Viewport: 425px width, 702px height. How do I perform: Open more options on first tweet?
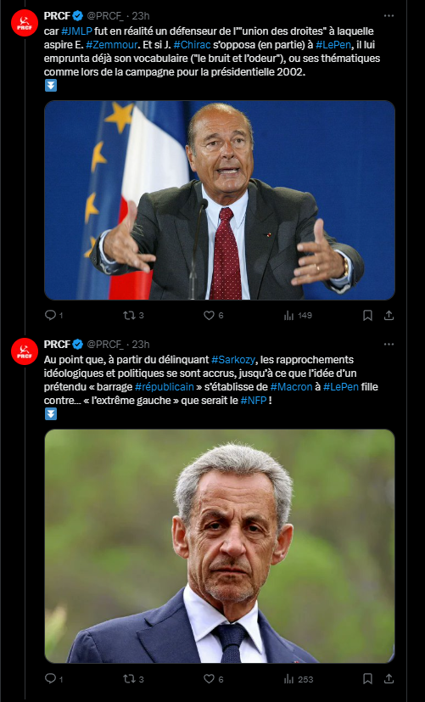coord(389,15)
